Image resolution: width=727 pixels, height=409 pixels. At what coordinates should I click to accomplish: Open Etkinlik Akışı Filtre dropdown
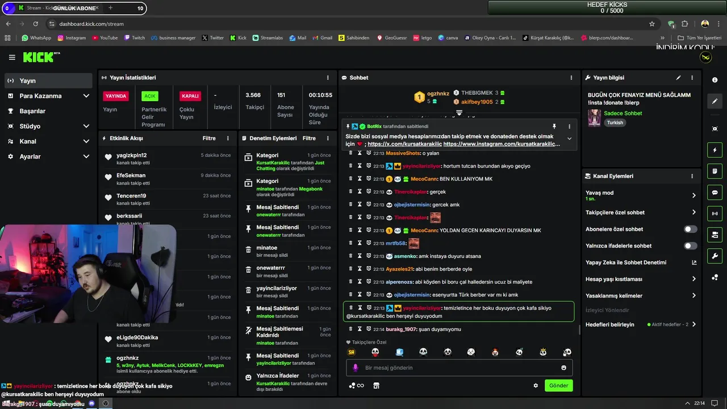pyautogui.click(x=209, y=138)
